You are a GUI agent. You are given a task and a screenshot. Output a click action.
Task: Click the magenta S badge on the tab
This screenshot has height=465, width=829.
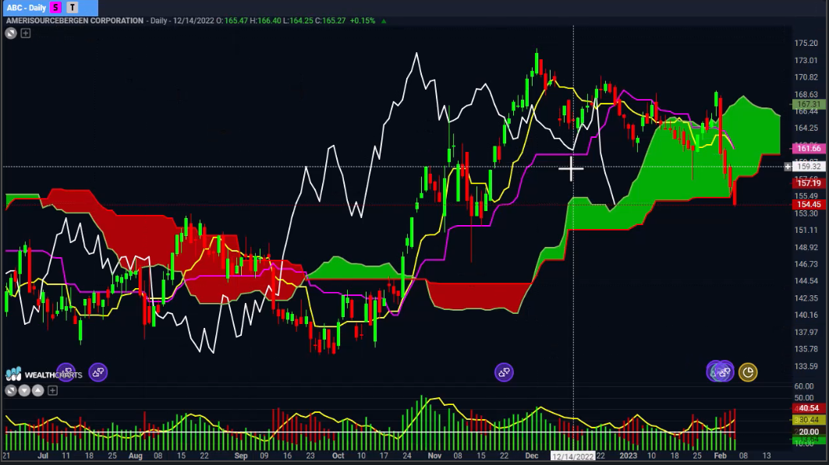(55, 7)
